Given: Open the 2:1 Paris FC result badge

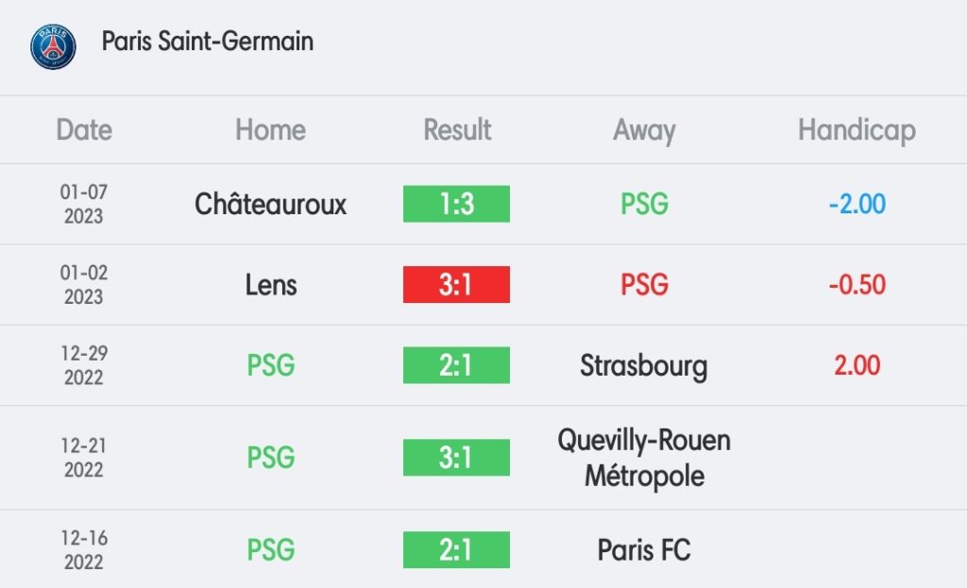Looking at the screenshot, I should tap(456, 550).
